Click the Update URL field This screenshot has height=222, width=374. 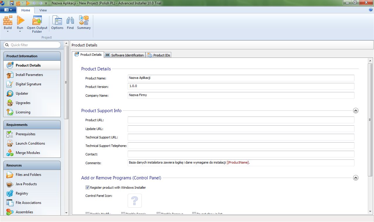tap(241, 129)
